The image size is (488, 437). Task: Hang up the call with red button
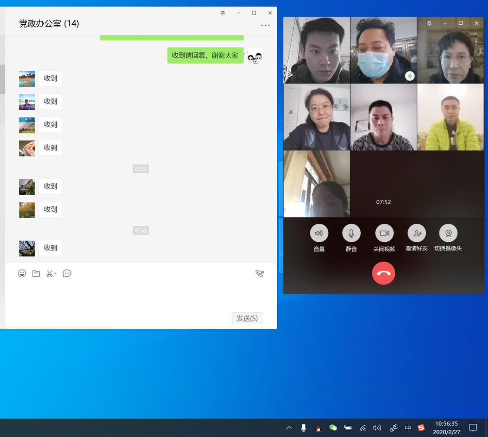(x=384, y=273)
